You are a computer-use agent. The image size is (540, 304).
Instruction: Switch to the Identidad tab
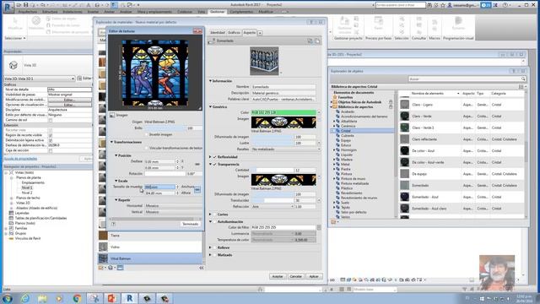[218, 32]
